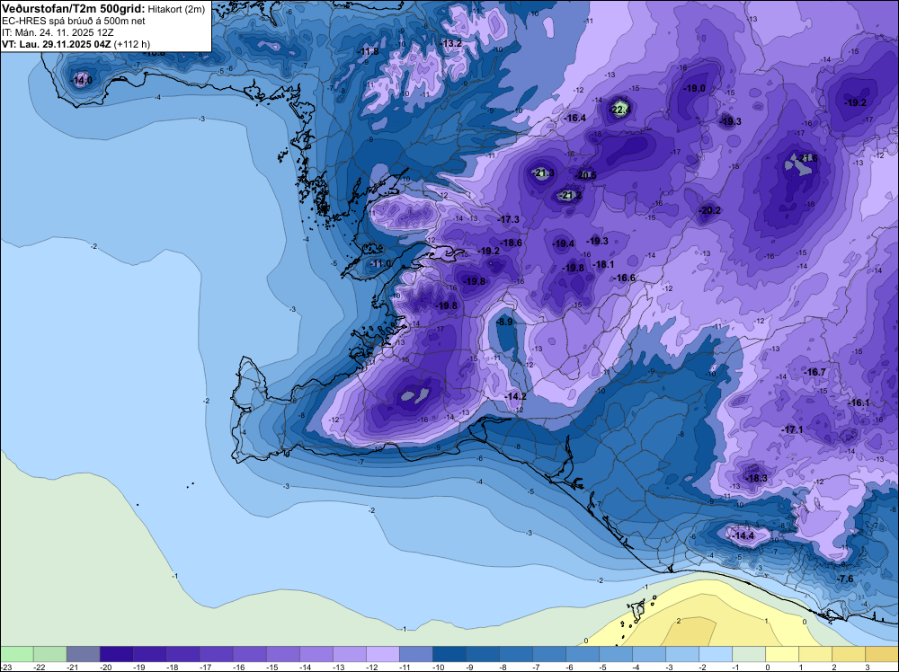The height and width of the screenshot is (672, 899).
Task: Pick the slate gray -21 legend swatch
Action: 83,654
